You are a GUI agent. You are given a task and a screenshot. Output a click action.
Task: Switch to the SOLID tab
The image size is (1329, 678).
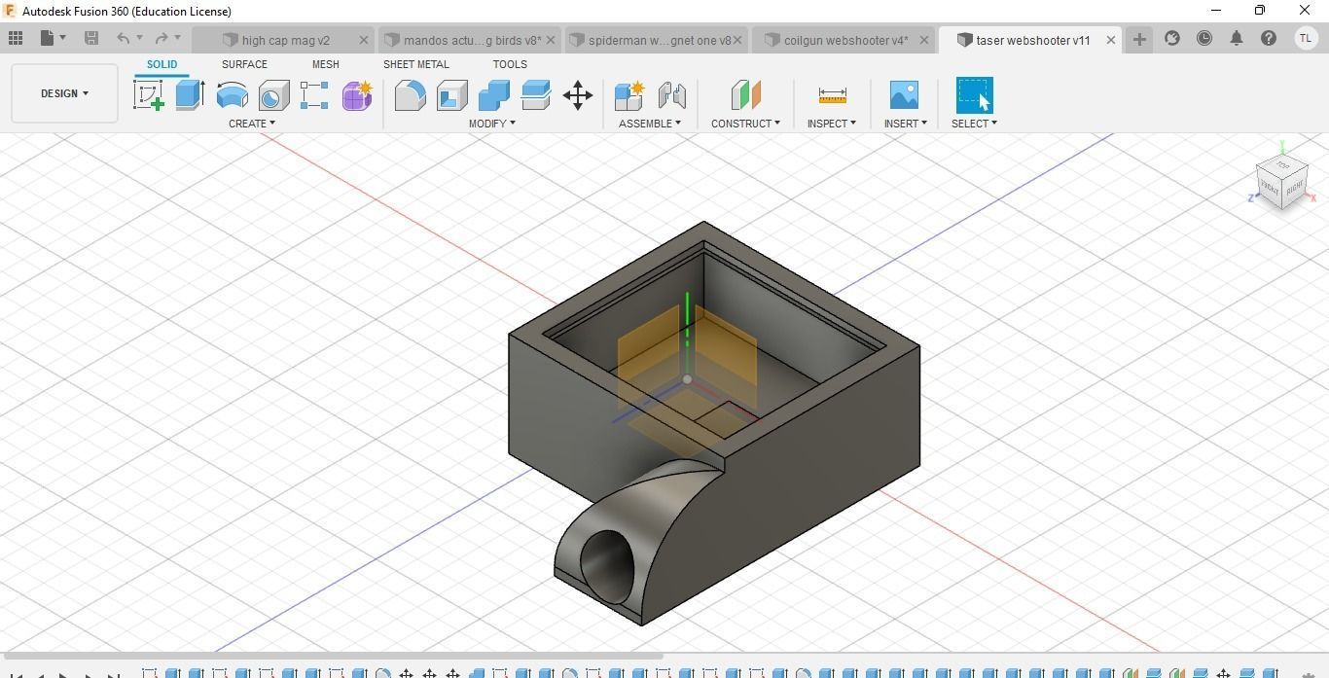coord(162,64)
